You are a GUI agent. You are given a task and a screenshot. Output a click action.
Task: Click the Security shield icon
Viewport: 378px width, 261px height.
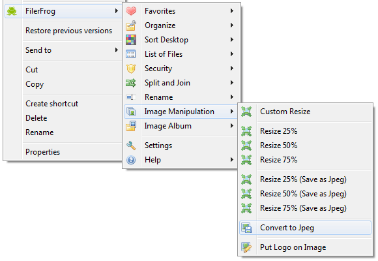click(x=131, y=69)
